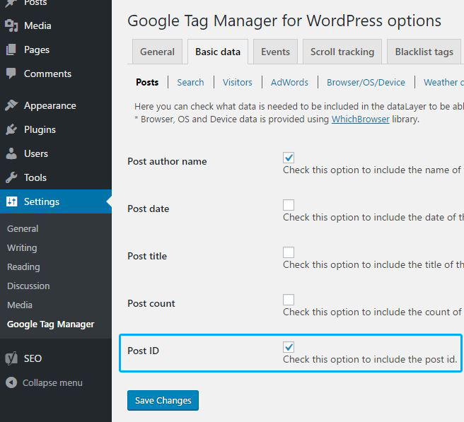Screen dimensions: 464x422
Task: Click the Users person icon
Action: coord(11,153)
